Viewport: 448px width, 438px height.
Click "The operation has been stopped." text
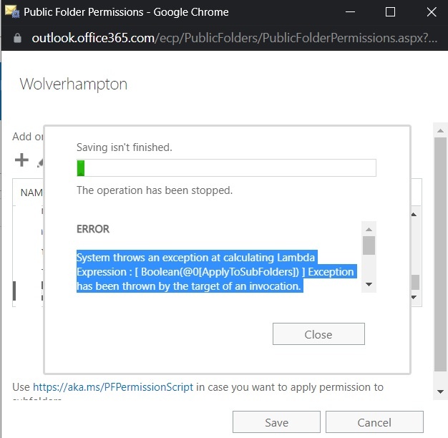[x=155, y=190]
